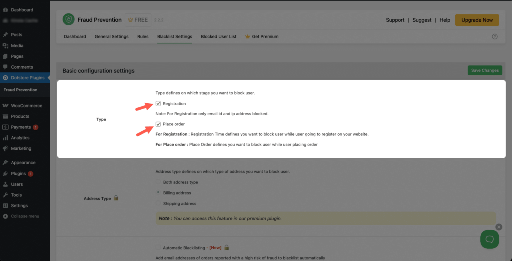Open the Blocked User List tab
The height and width of the screenshot is (261, 512).
click(218, 37)
